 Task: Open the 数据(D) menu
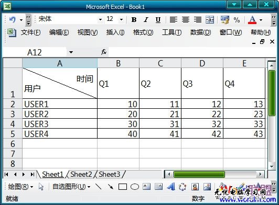pos(200,32)
